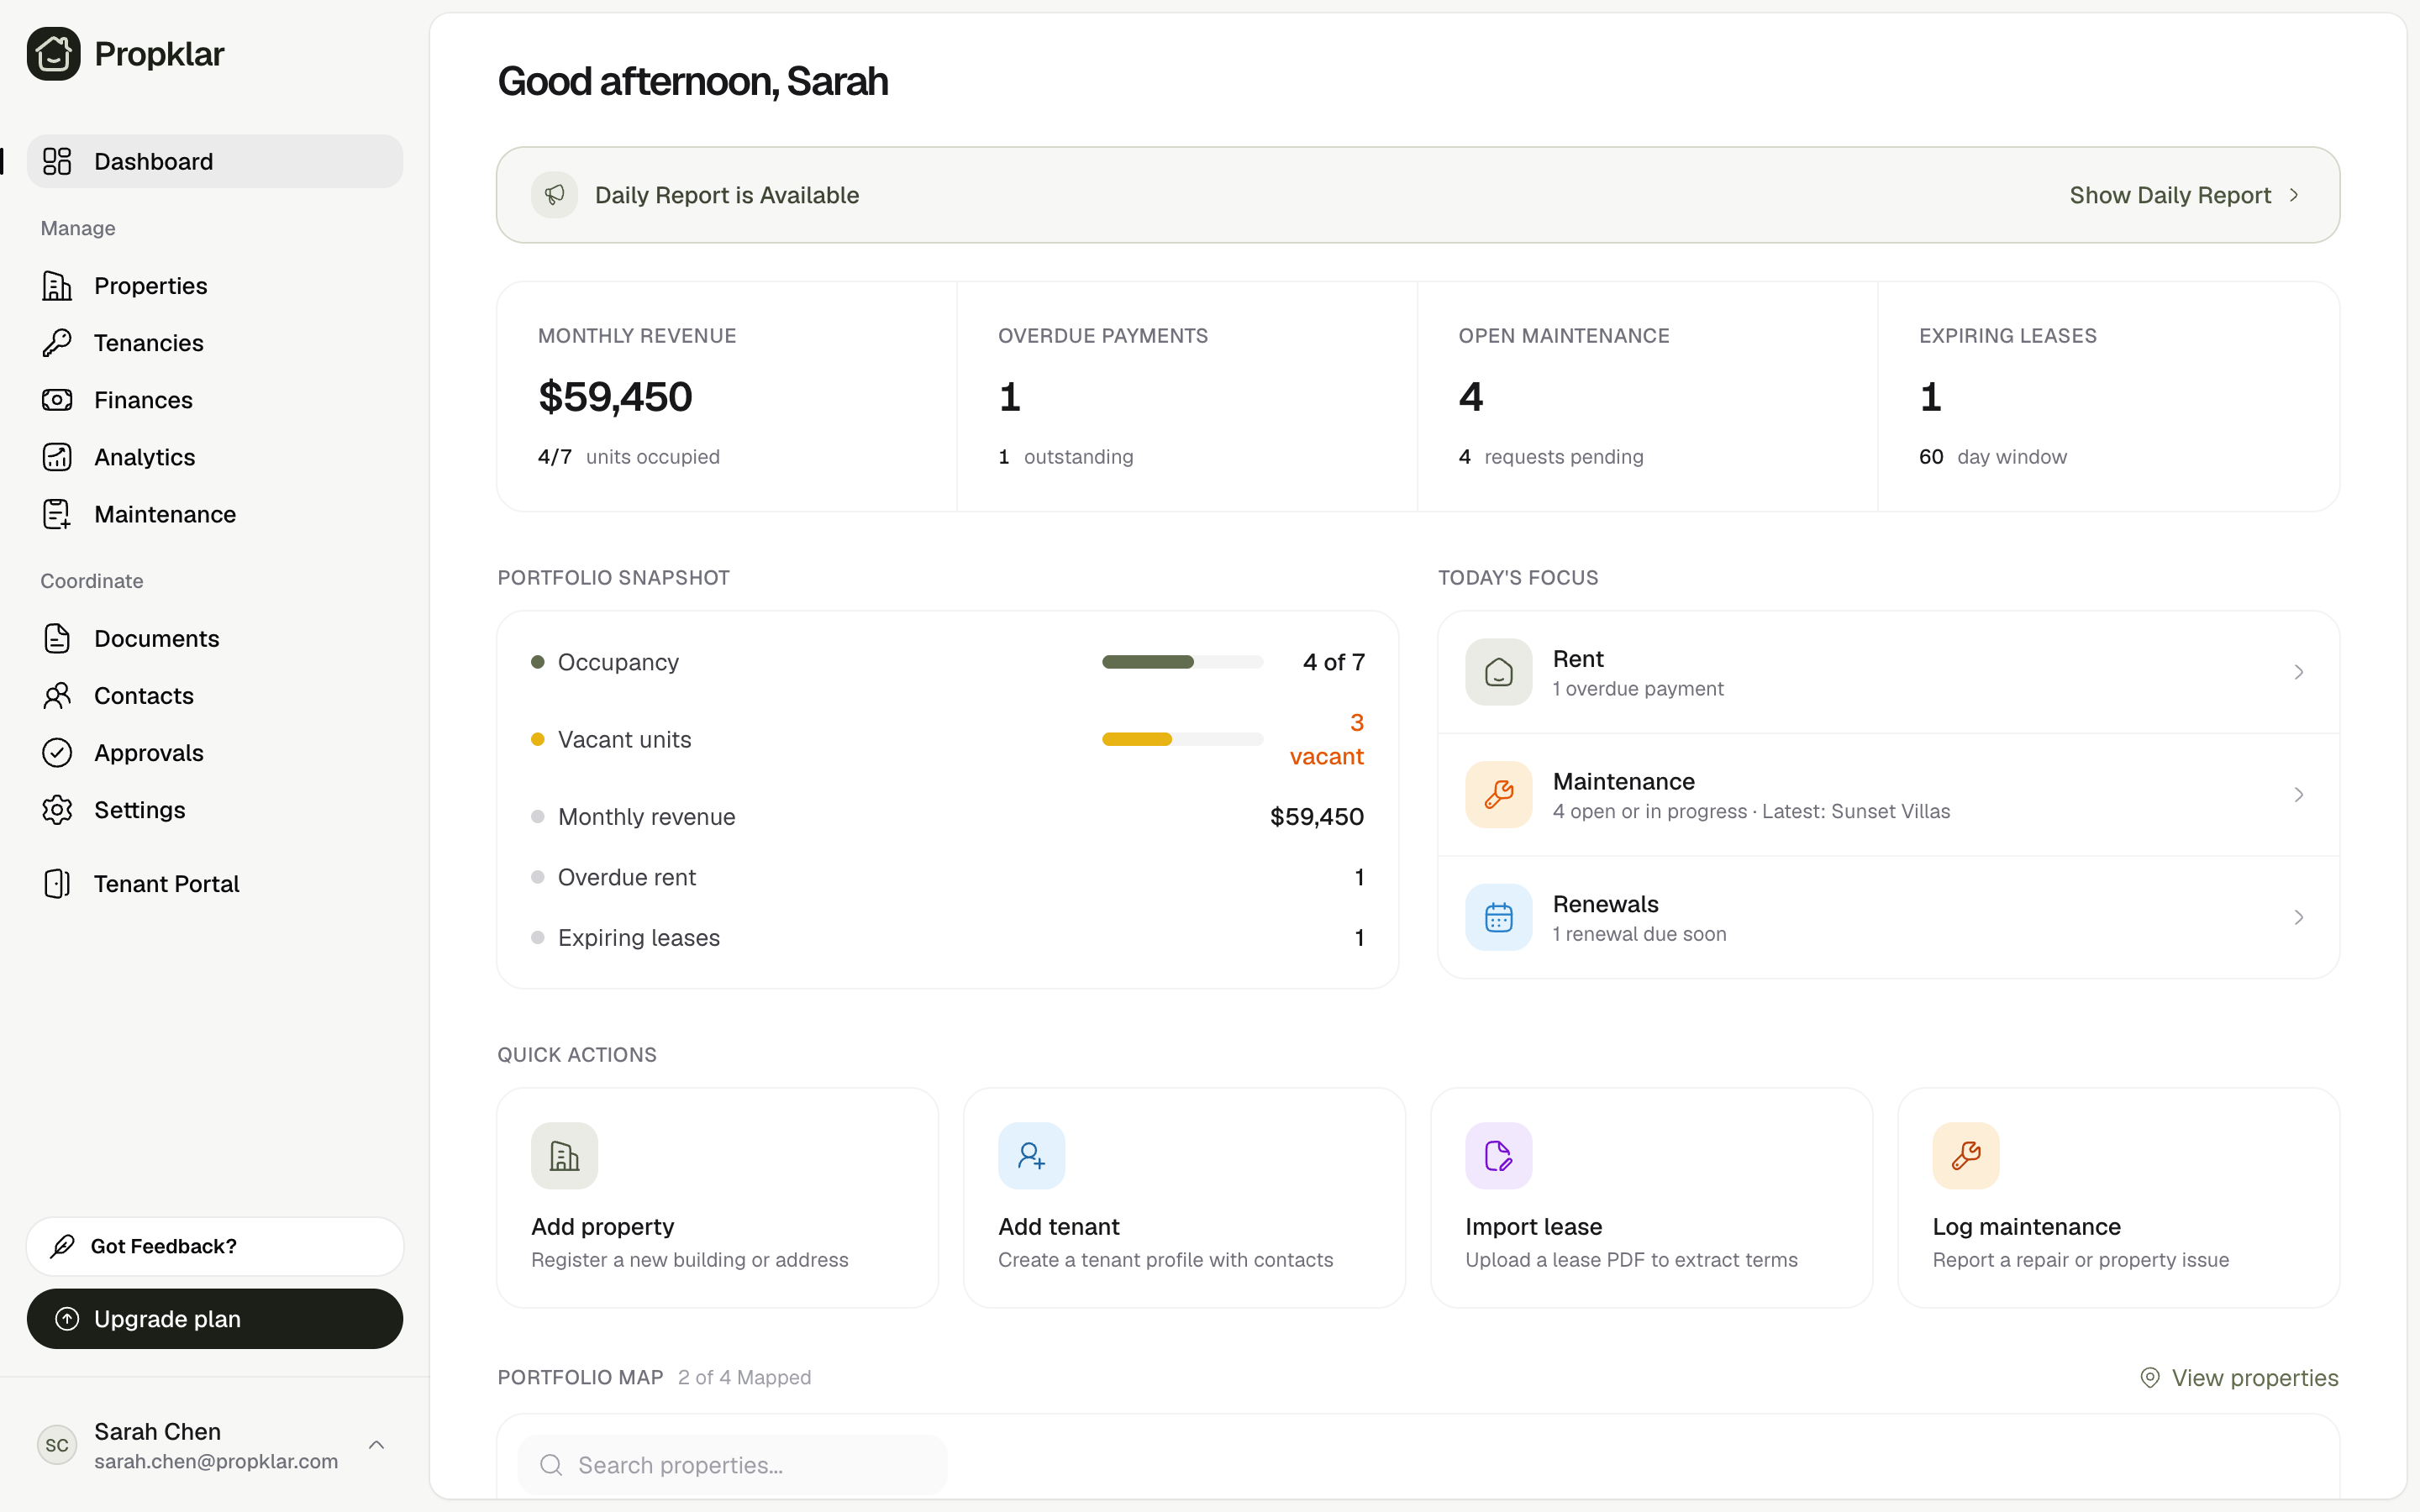Image resolution: width=2420 pixels, height=1512 pixels.
Task: Click the Tenant Portal door icon
Action: pyautogui.click(x=57, y=884)
